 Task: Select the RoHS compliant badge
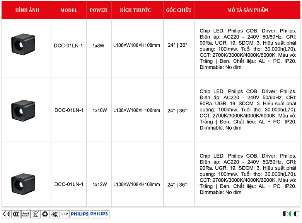[x=26, y=214]
